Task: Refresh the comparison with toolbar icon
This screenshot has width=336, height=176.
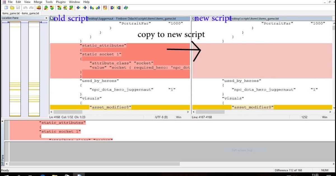Action: pos(126,8)
